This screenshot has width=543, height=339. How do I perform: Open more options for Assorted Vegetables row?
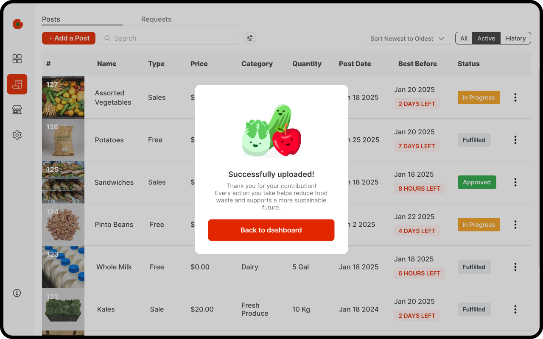(x=515, y=97)
